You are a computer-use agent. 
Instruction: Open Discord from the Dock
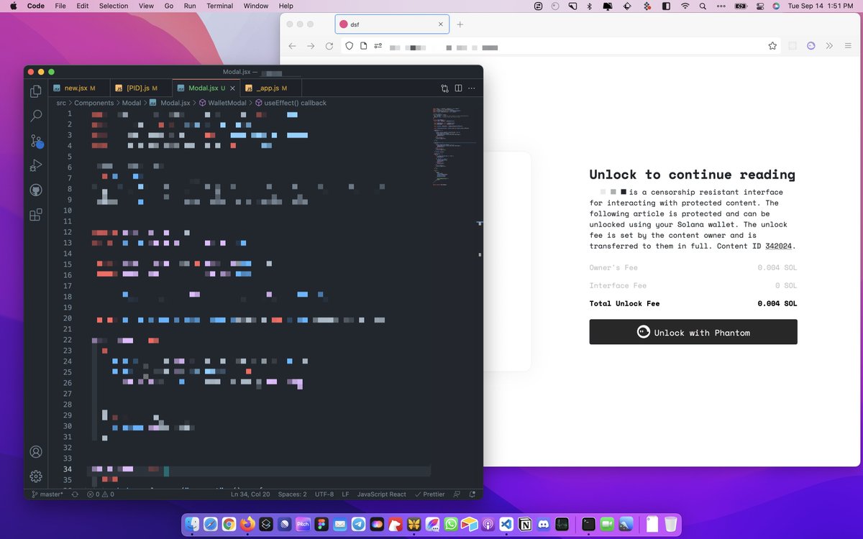click(544, 525)
